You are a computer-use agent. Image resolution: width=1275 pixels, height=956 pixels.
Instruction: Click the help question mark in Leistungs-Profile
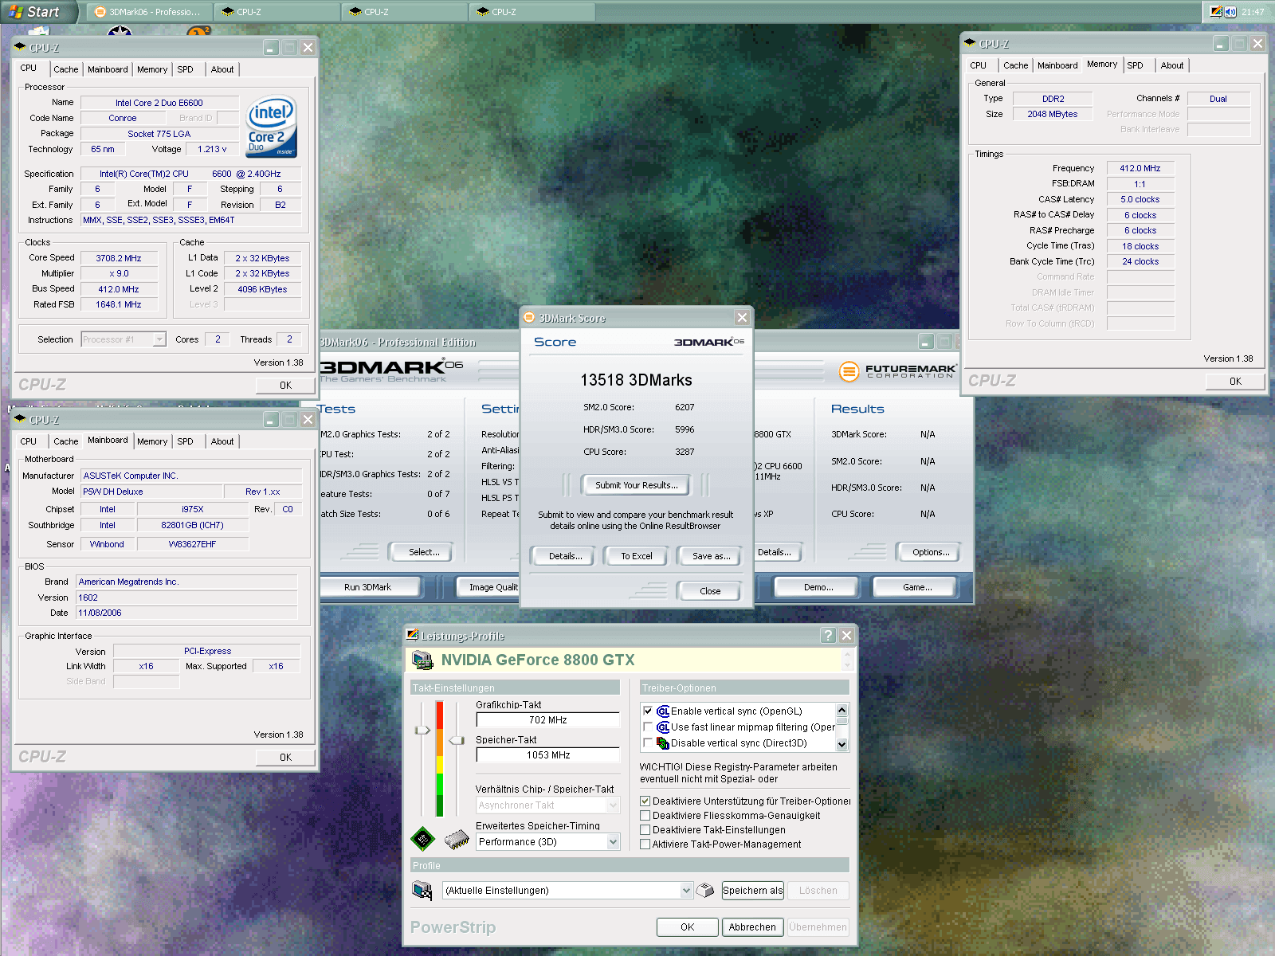coord(829,635)
